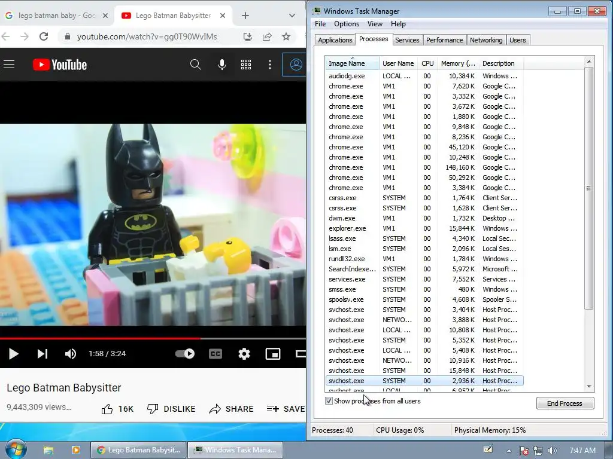This screenshot has width=613, height=459.
Task: Select the lsass.exe process row
Action: coord(424,238)
